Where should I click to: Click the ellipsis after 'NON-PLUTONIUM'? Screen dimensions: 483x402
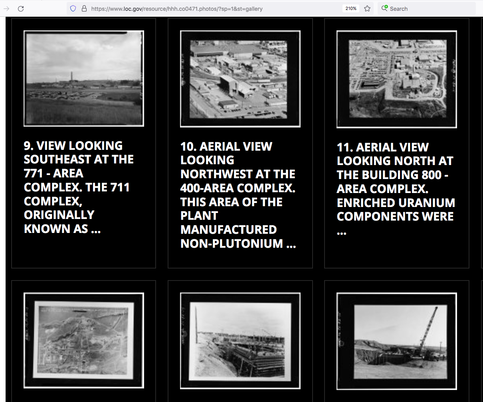[291, 244]
